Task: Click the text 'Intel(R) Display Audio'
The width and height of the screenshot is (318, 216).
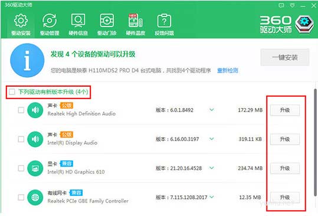Action: 73,143
